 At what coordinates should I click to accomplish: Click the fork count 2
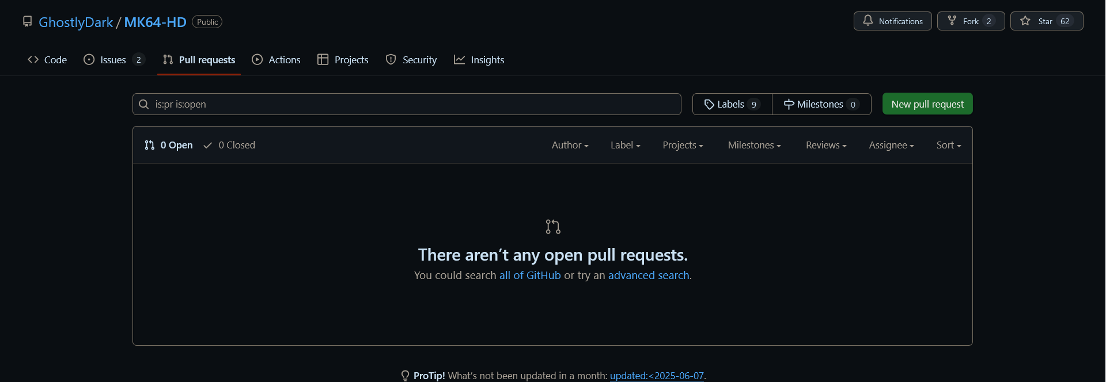[988, 21]
